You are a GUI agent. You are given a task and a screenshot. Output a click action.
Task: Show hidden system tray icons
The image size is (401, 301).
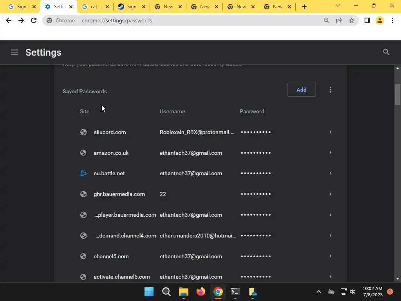click(x=319, y=292)
